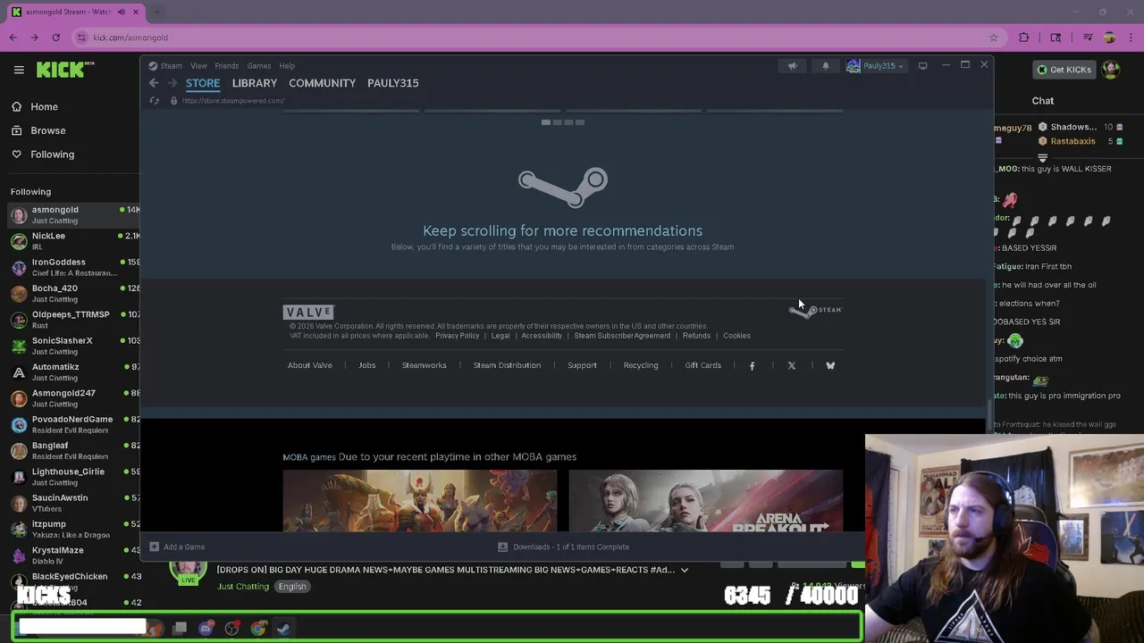This screenshot has width=1144, height=643.
Task: Open Chrome media controls icon
Action: click(1088, 38)
